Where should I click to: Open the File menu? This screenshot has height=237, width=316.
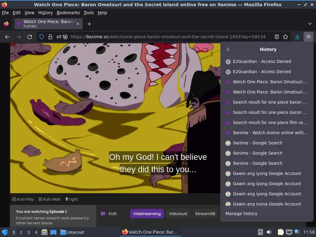pos(5,13)
